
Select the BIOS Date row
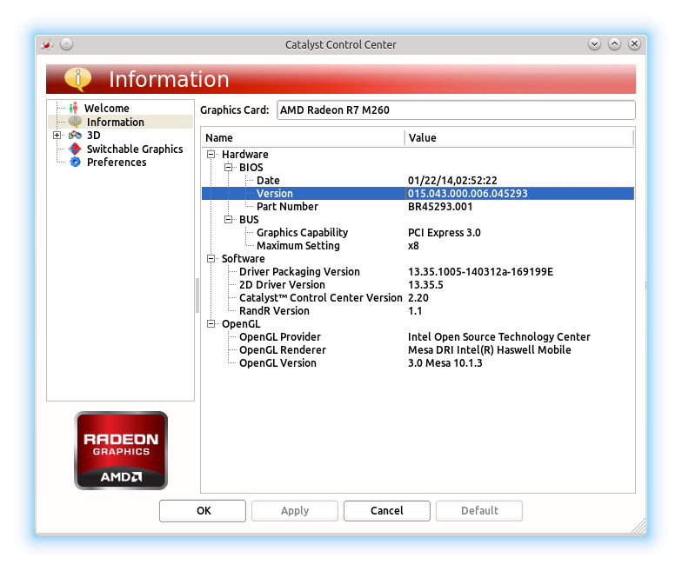(x=418, y=181)
